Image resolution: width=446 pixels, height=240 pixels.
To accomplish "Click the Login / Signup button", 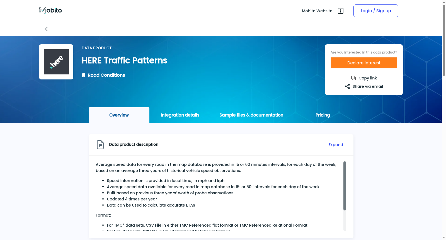I will click(376, 11).
